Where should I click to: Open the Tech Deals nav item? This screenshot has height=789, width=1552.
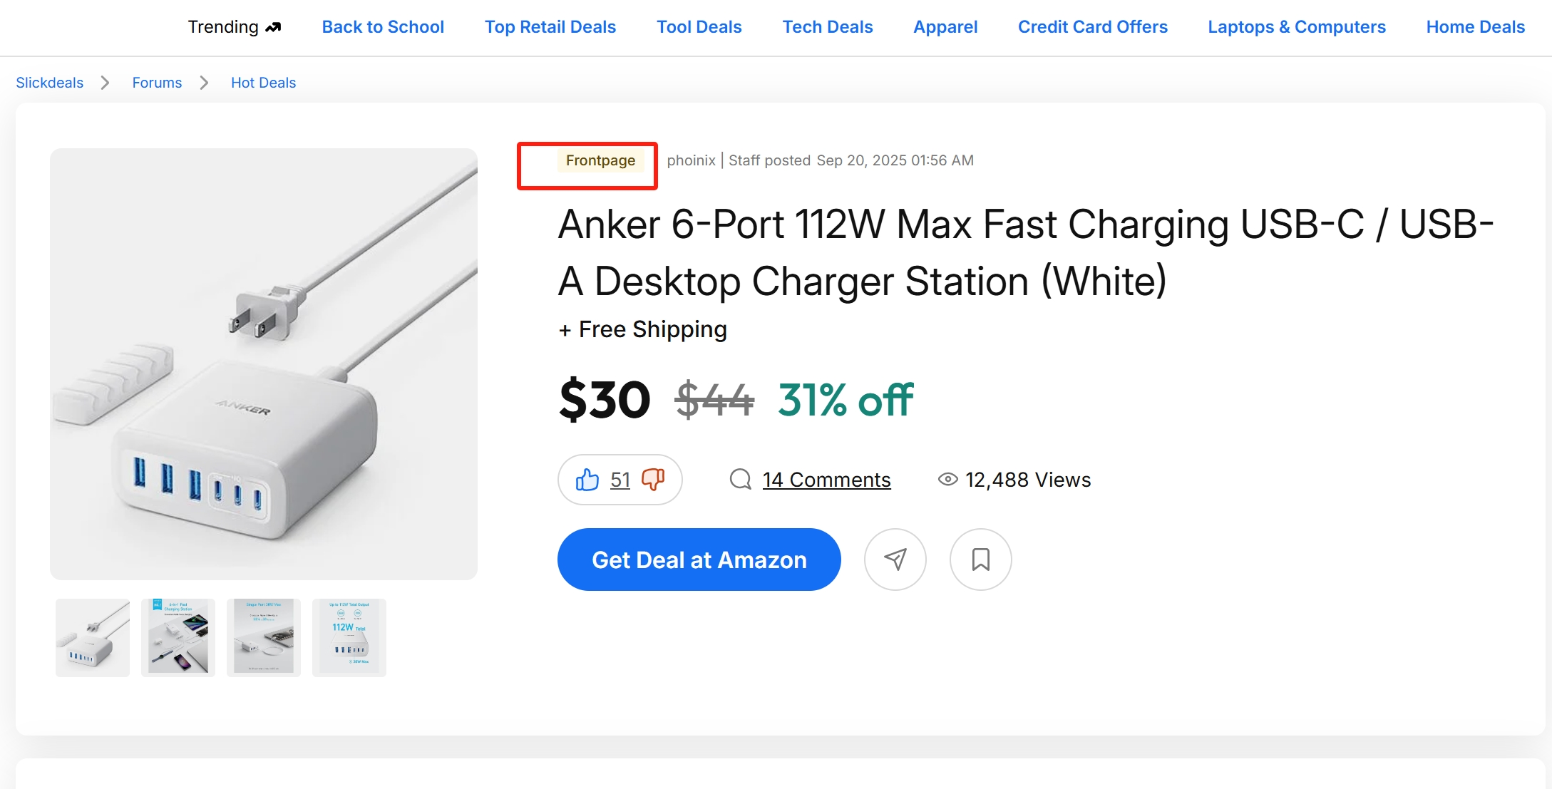pyautogui.click(x=828, y=27)
